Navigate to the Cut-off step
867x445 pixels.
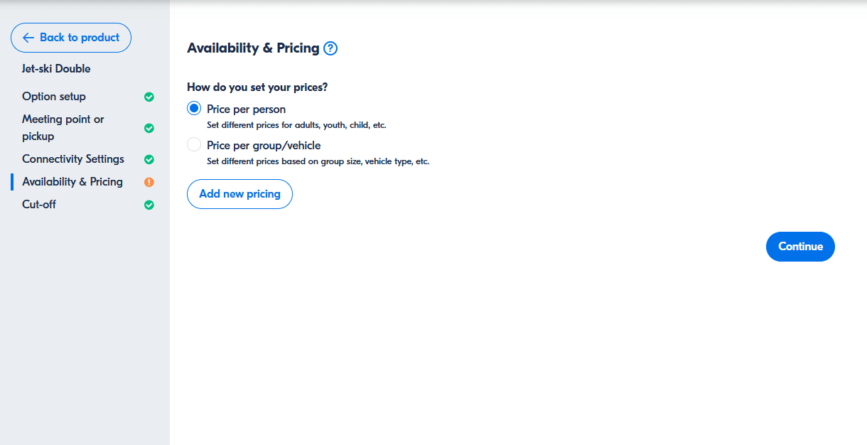tap(39, 205)
